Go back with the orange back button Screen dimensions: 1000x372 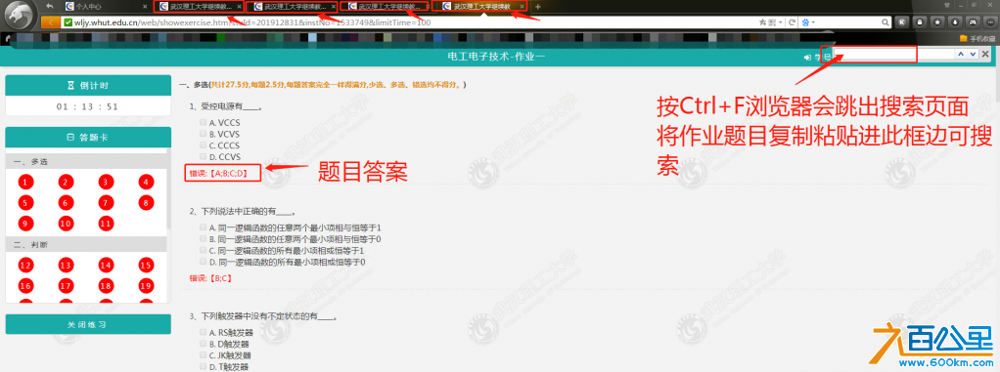pyautogui.click(x=50, y=22)
